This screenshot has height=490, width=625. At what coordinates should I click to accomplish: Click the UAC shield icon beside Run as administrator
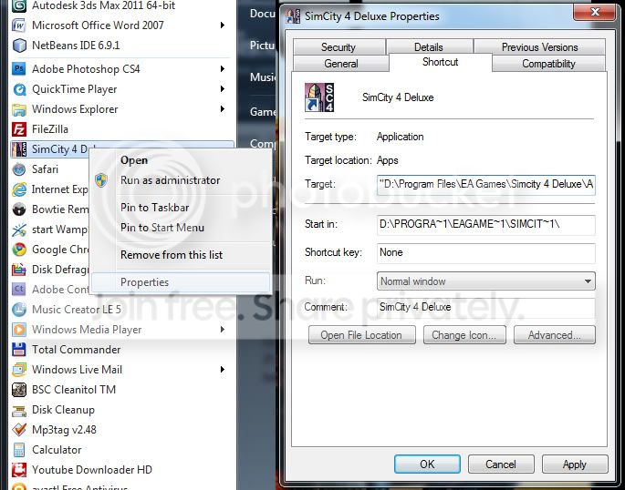pos(101,180)
